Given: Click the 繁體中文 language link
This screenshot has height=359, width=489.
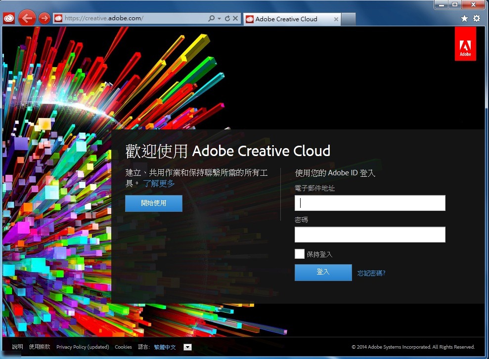Looking at the screenshot, I should (165, 347).
